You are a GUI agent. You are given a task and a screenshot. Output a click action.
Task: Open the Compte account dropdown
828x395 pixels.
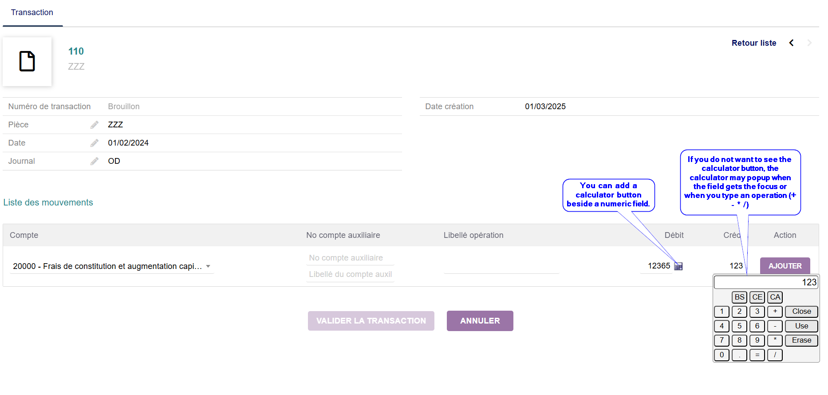[x=208, y=266]
